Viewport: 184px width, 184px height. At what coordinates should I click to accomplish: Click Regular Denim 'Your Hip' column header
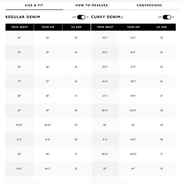point(48,27)
